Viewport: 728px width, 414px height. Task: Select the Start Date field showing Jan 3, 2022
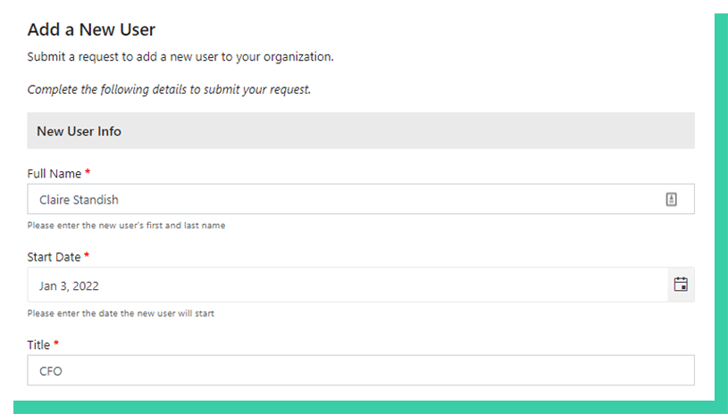(x=347, y=285)
